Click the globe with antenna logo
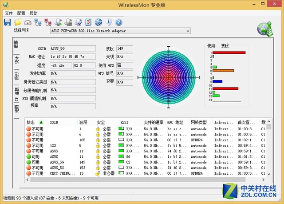This screenshot has height=204, width=284. click(265, 29)
